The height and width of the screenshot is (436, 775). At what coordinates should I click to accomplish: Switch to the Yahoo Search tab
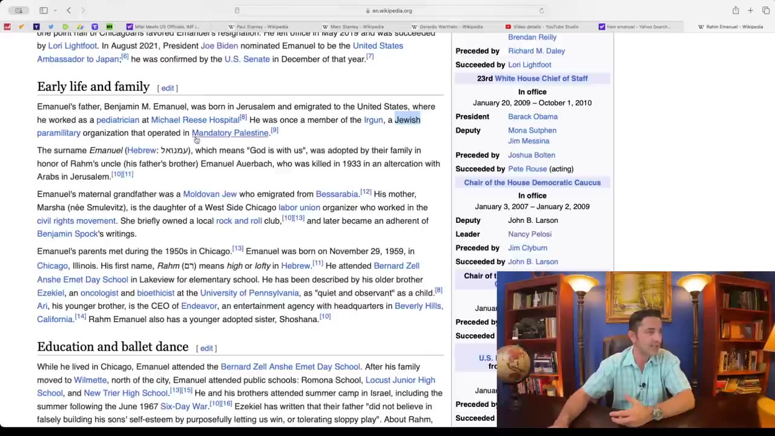click(635, 27)
